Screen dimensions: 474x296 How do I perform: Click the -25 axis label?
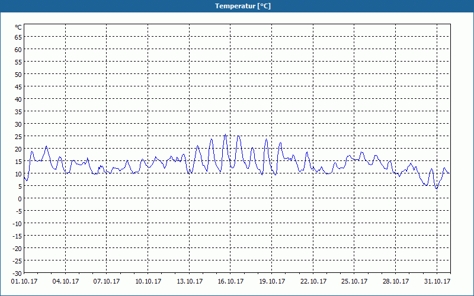coord(17,260)
